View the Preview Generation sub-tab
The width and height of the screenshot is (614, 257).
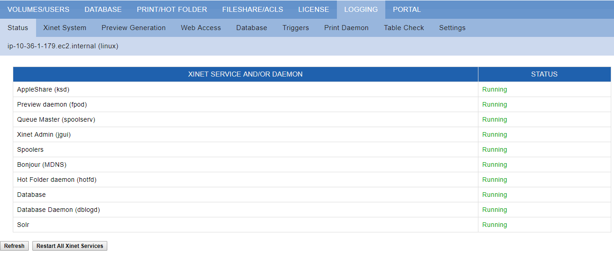click(x=133, y=28)
